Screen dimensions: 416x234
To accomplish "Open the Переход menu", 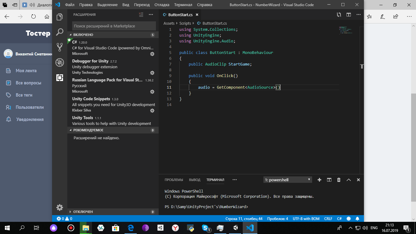I will coord(142,5).
